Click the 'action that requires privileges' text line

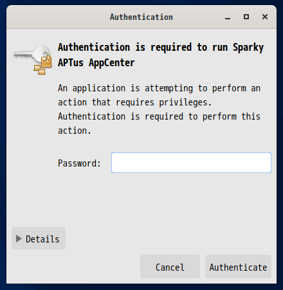point(134,102)
